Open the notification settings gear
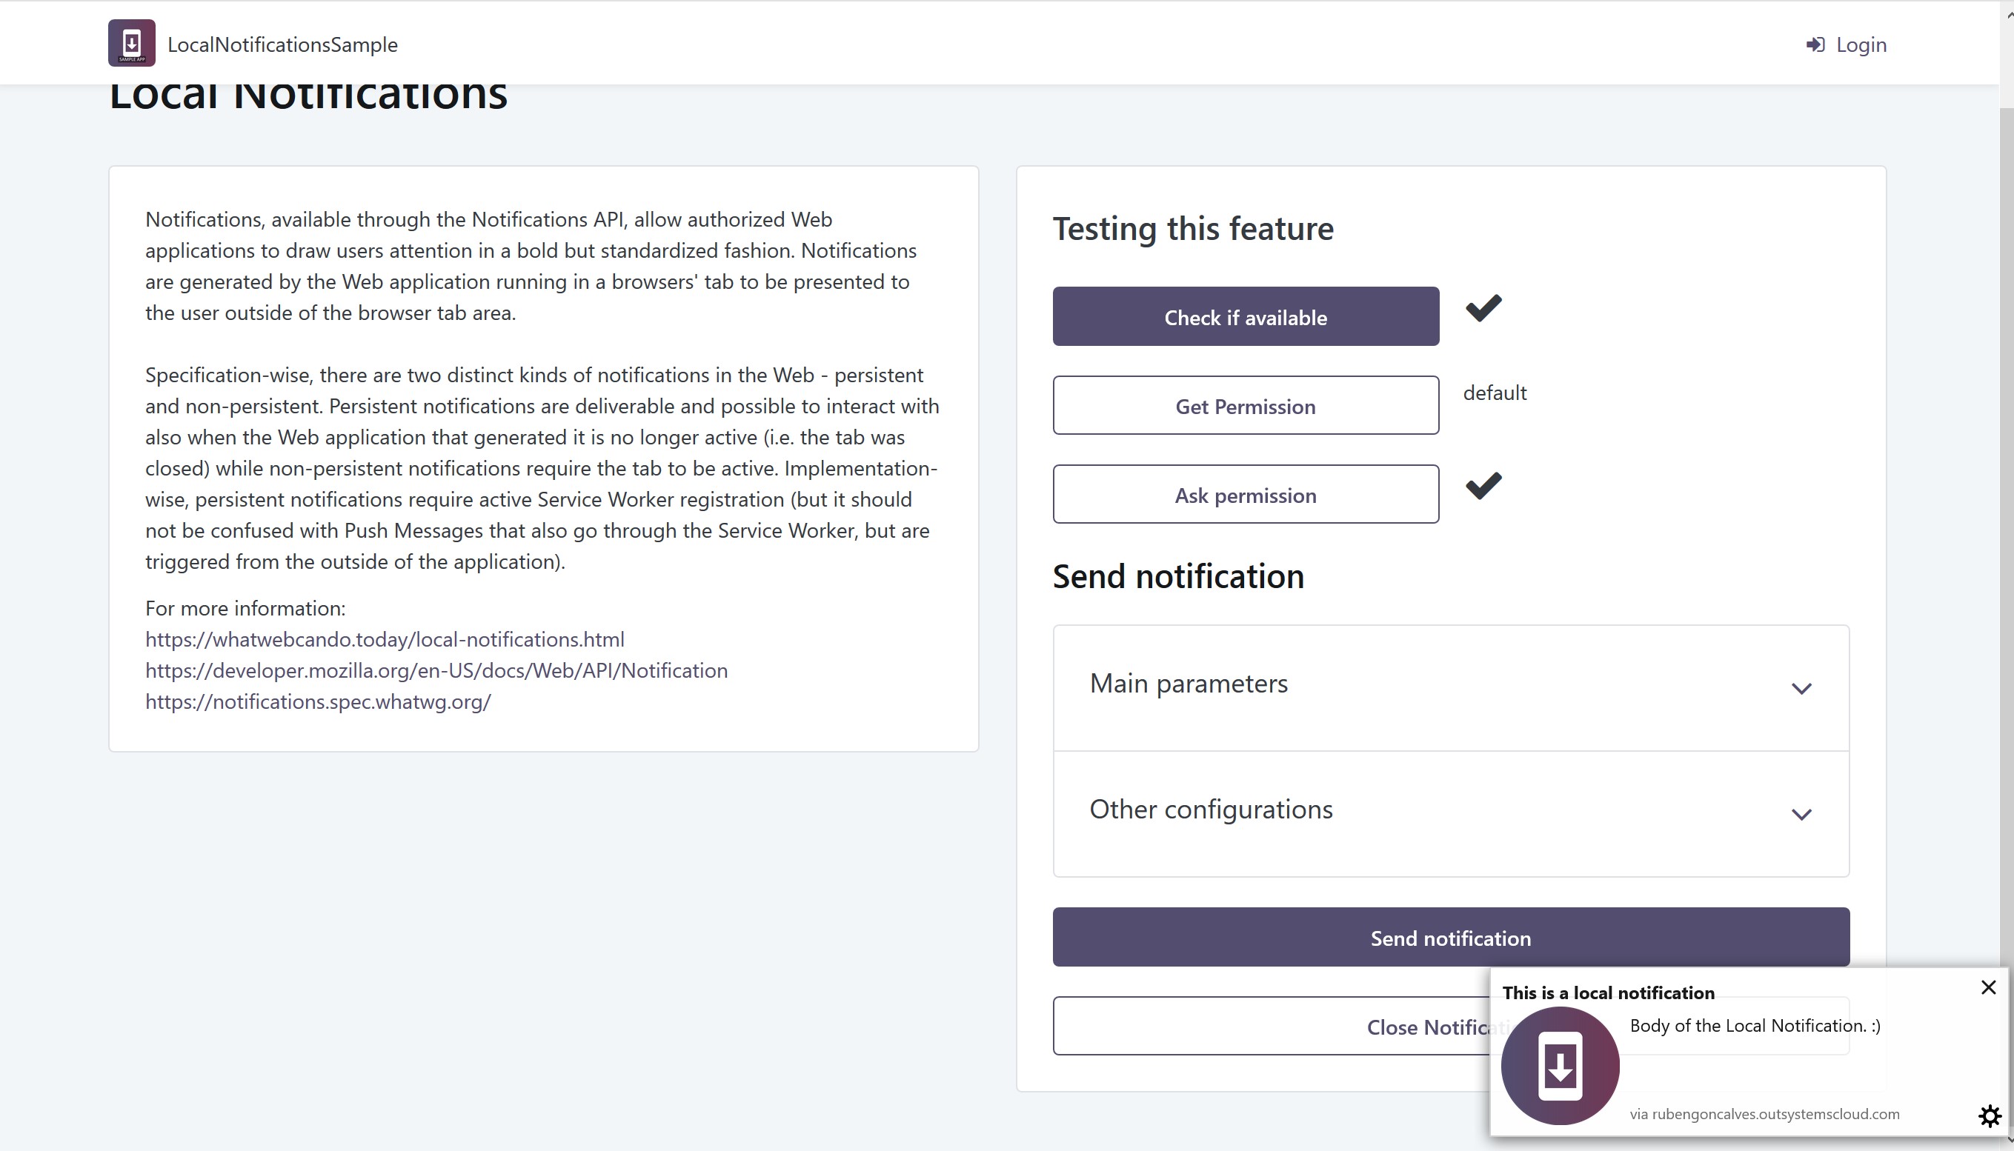 [x=1989, y=1115]
